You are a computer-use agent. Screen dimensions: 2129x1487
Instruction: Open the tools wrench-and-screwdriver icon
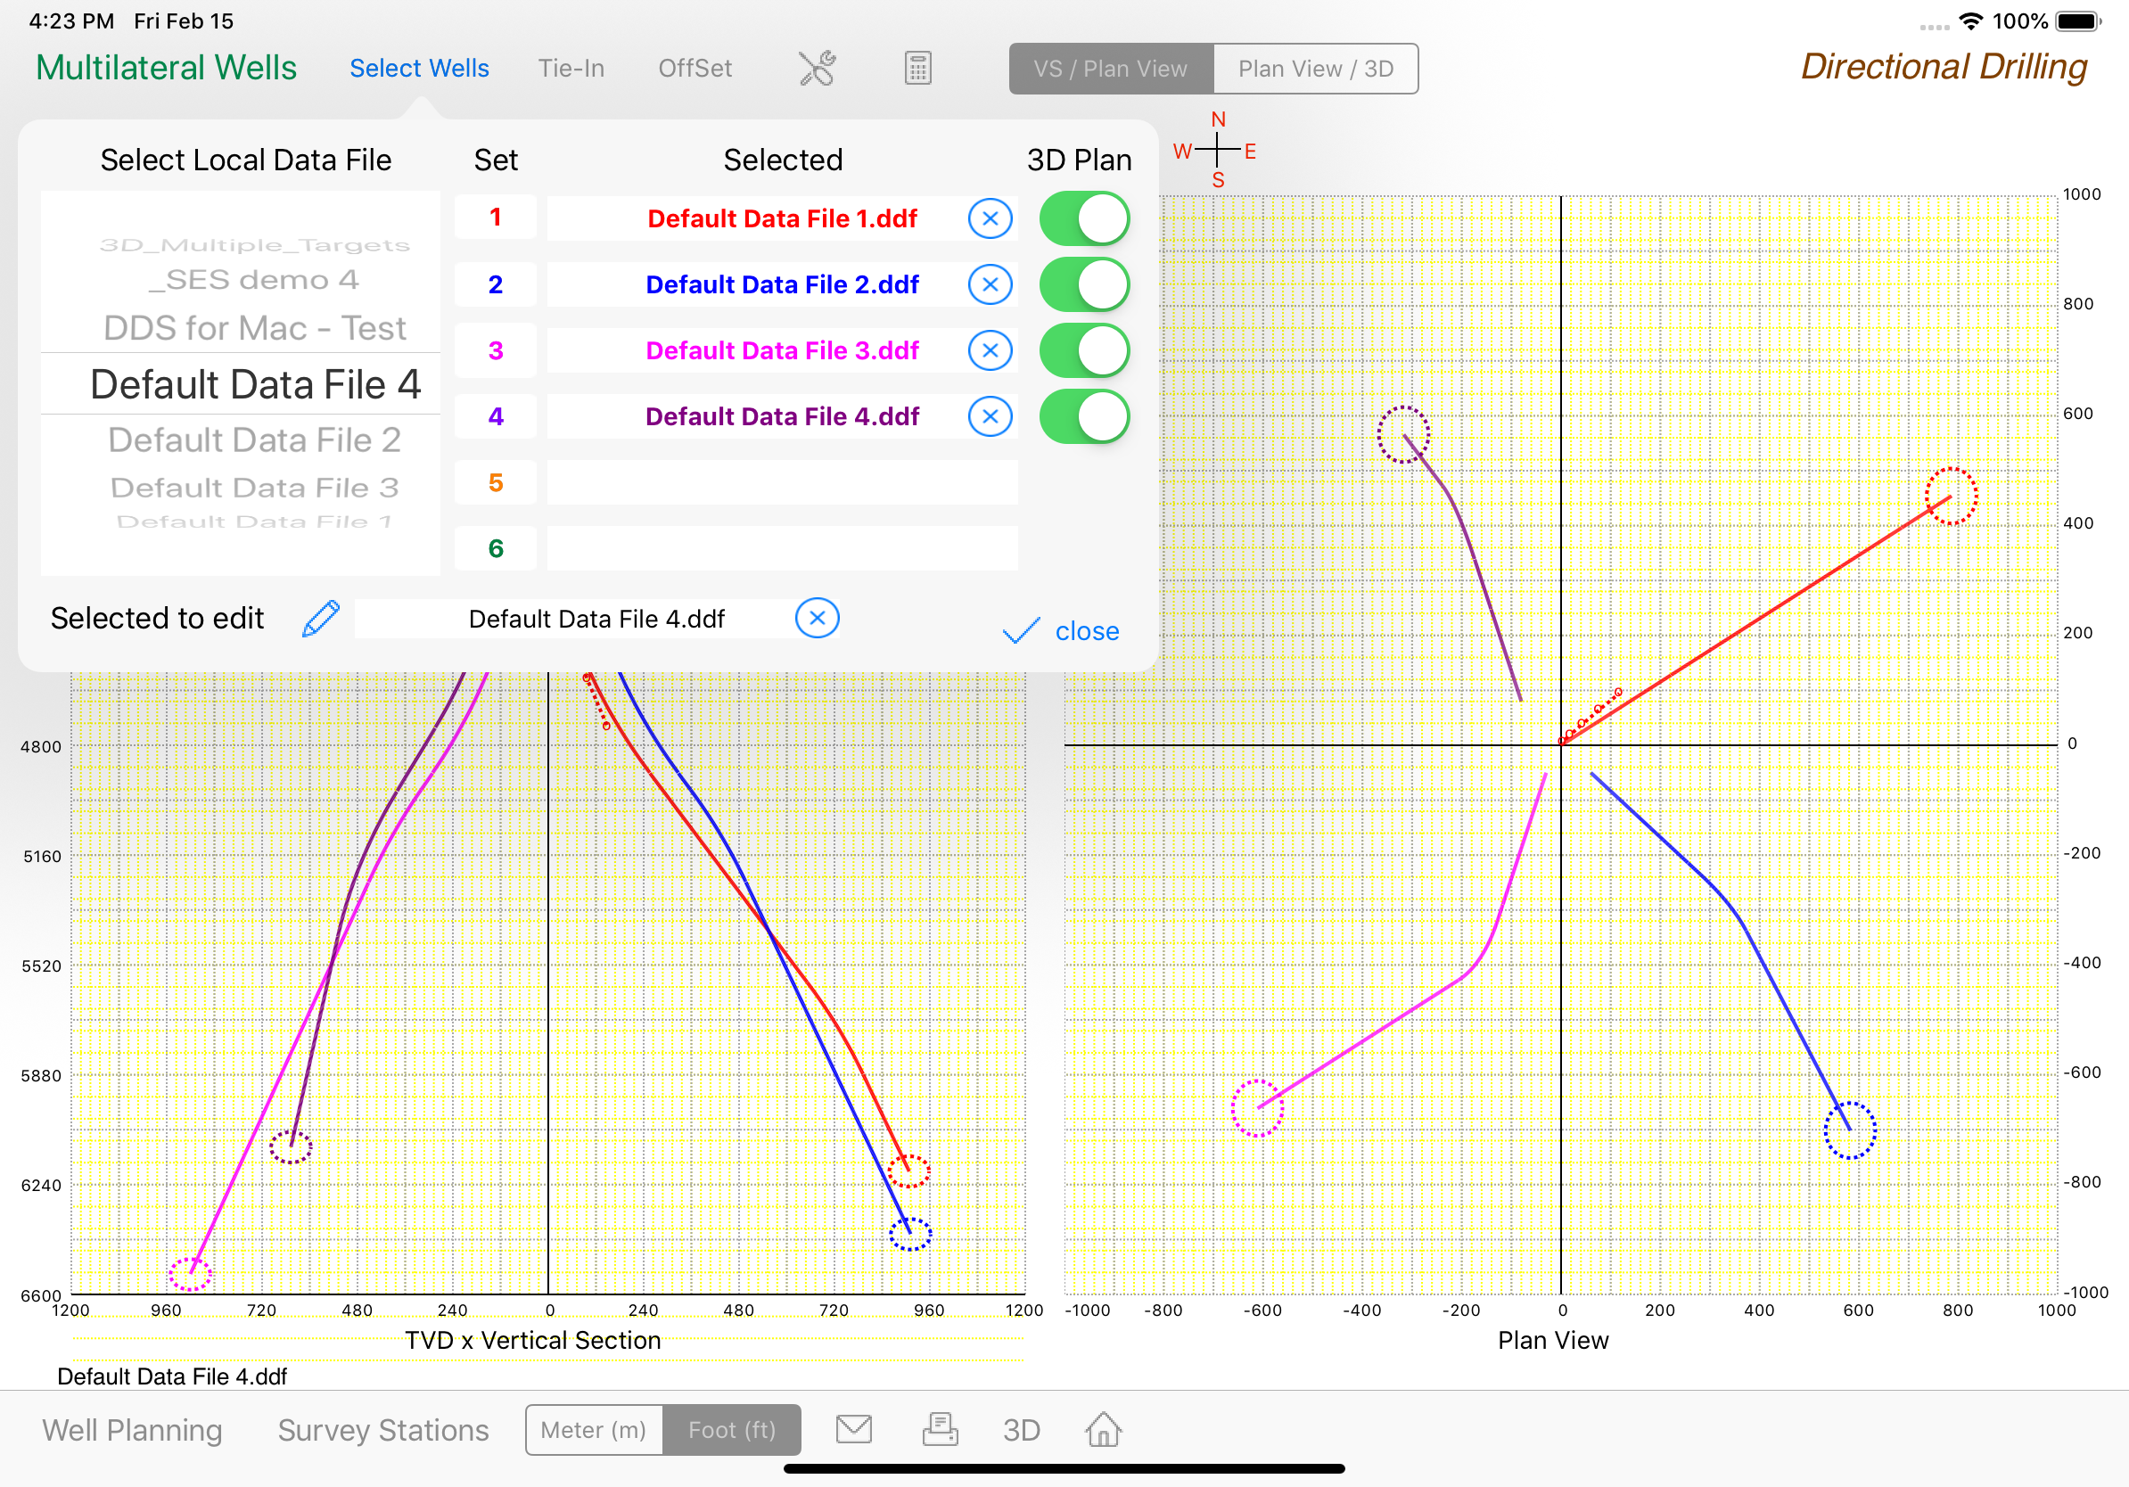(x=817, y=69)
